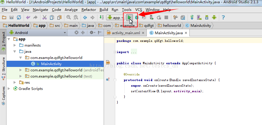This screenshot has height=125, width=262.
Task: Open the Navigate menu
Action: (40, 10)
